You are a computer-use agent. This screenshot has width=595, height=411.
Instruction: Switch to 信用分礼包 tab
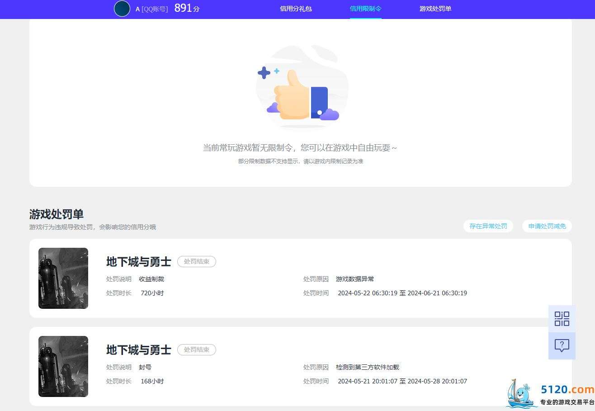pos(296,9)
